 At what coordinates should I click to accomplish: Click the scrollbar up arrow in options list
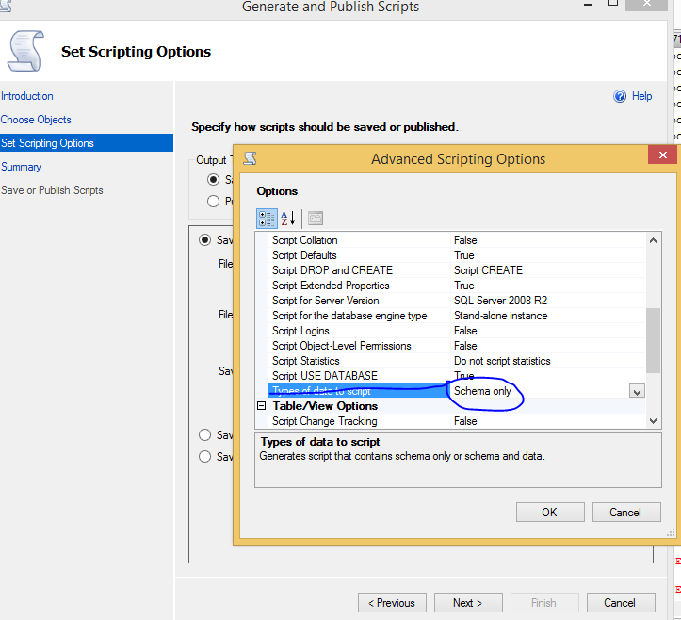[x=654, y=240]
